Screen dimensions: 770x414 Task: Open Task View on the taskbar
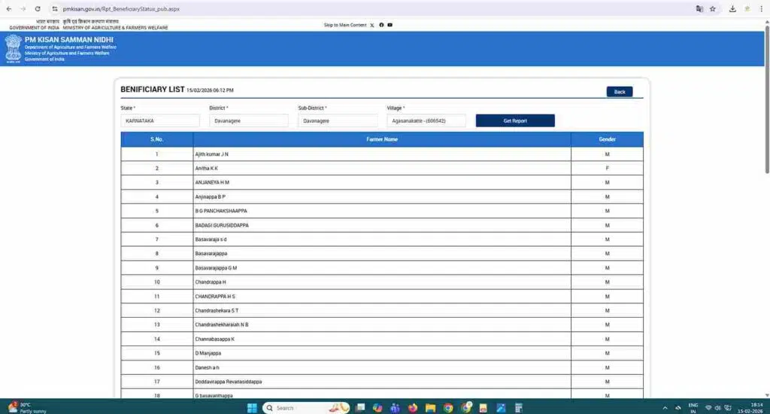360,408
